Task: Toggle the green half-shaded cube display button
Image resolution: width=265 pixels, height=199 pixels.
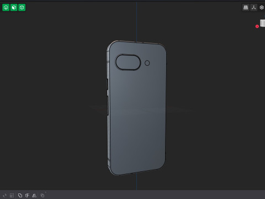Action: pyautogui.click(x=14, y=8)
